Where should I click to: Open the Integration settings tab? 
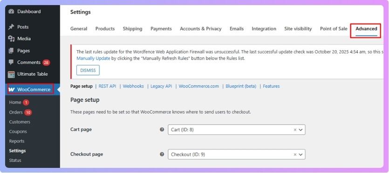coord(264,29)
